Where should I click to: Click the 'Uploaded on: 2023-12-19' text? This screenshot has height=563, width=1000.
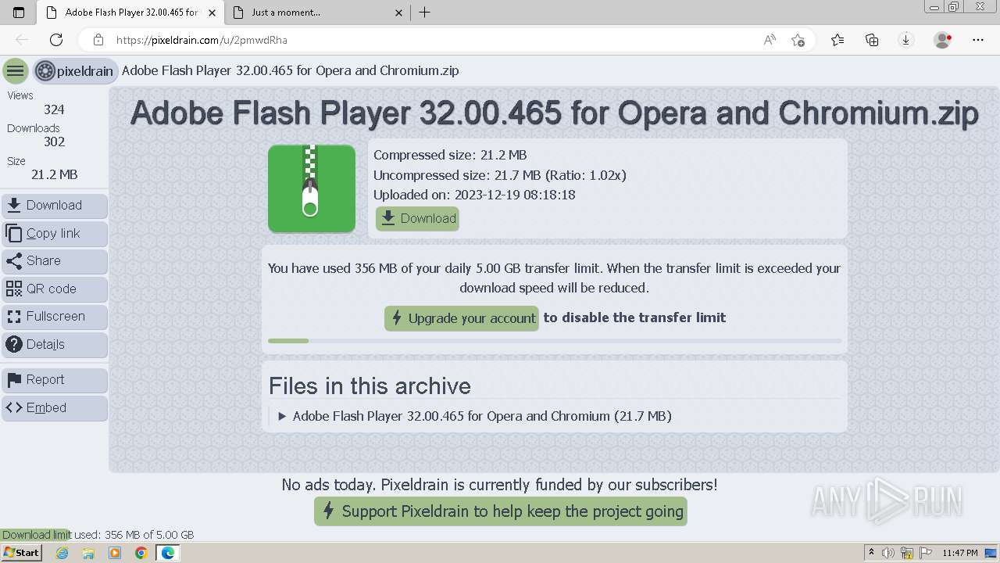(474, 195)
